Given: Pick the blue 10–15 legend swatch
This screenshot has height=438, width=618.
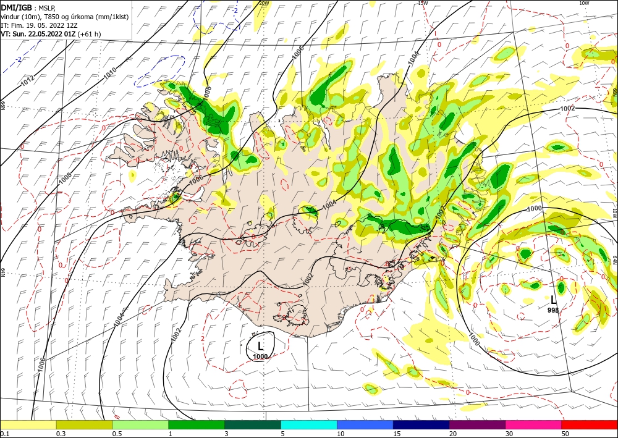Looking at the screenshot, I should 365,424.
